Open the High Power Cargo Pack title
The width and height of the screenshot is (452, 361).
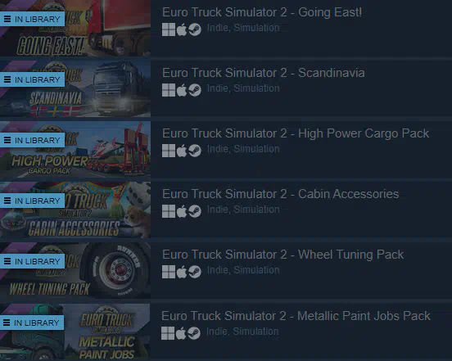pos(296,133)
